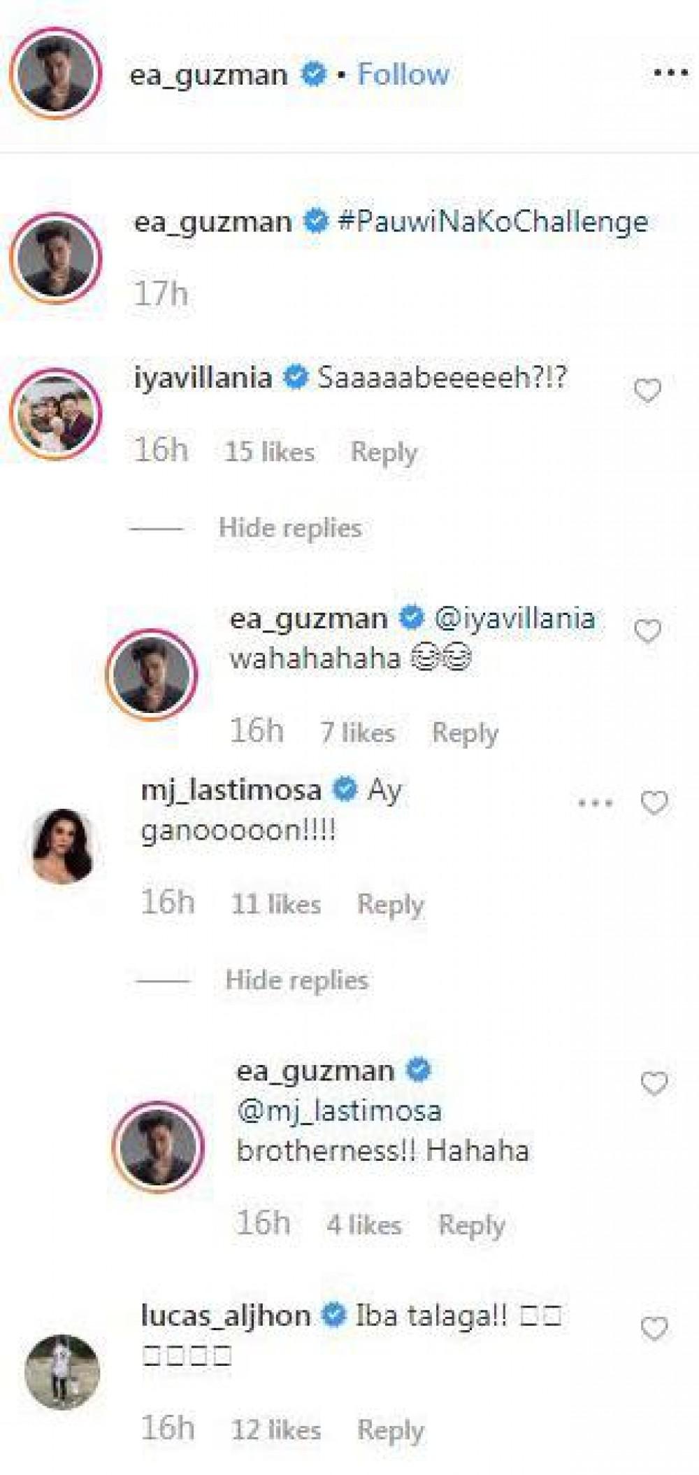Open the @mj_lastimosa mention in reply
The width and height of the screenshot is (699, 1475).
[x=339, y=1111]
